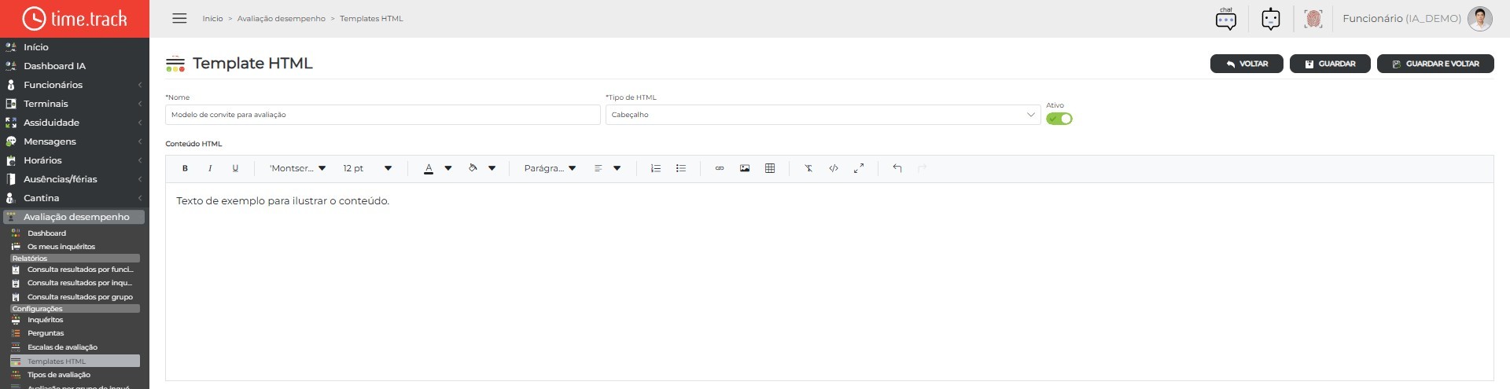This screenshot has height=389, width=1510.
Task: Toggle italic formatting in editor toolbar
Action: coord(210,168)
